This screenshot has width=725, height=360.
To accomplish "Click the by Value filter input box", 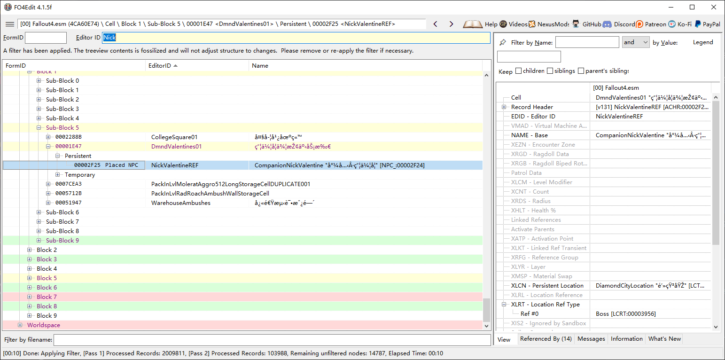I will [x=529, y=57].
